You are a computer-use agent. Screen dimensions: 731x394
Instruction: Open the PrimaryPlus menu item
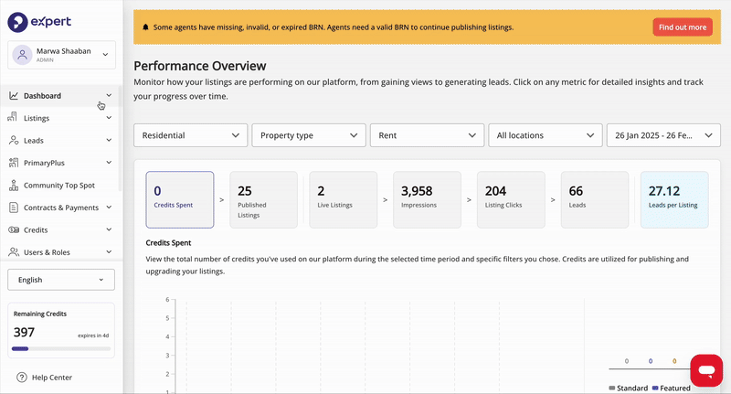pyautogui.click(x=60, y=163)
